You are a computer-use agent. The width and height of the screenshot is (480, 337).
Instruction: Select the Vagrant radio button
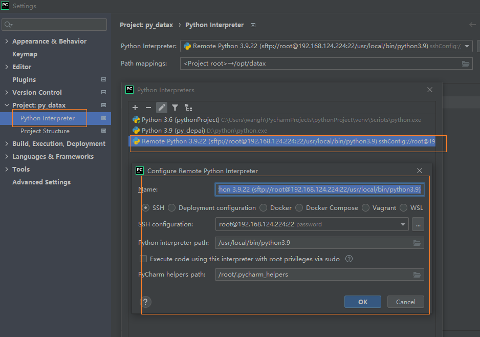[365, 208]
